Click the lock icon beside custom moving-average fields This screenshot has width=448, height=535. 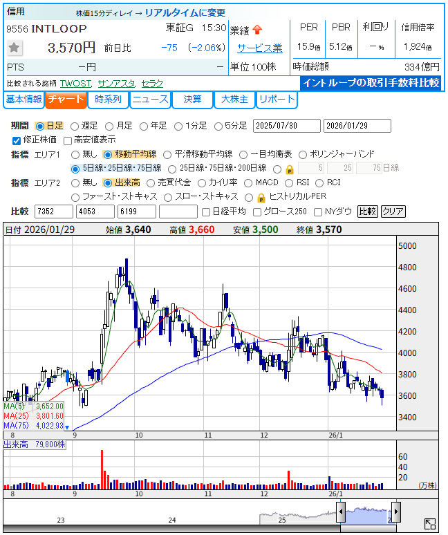tap(289, 169)
